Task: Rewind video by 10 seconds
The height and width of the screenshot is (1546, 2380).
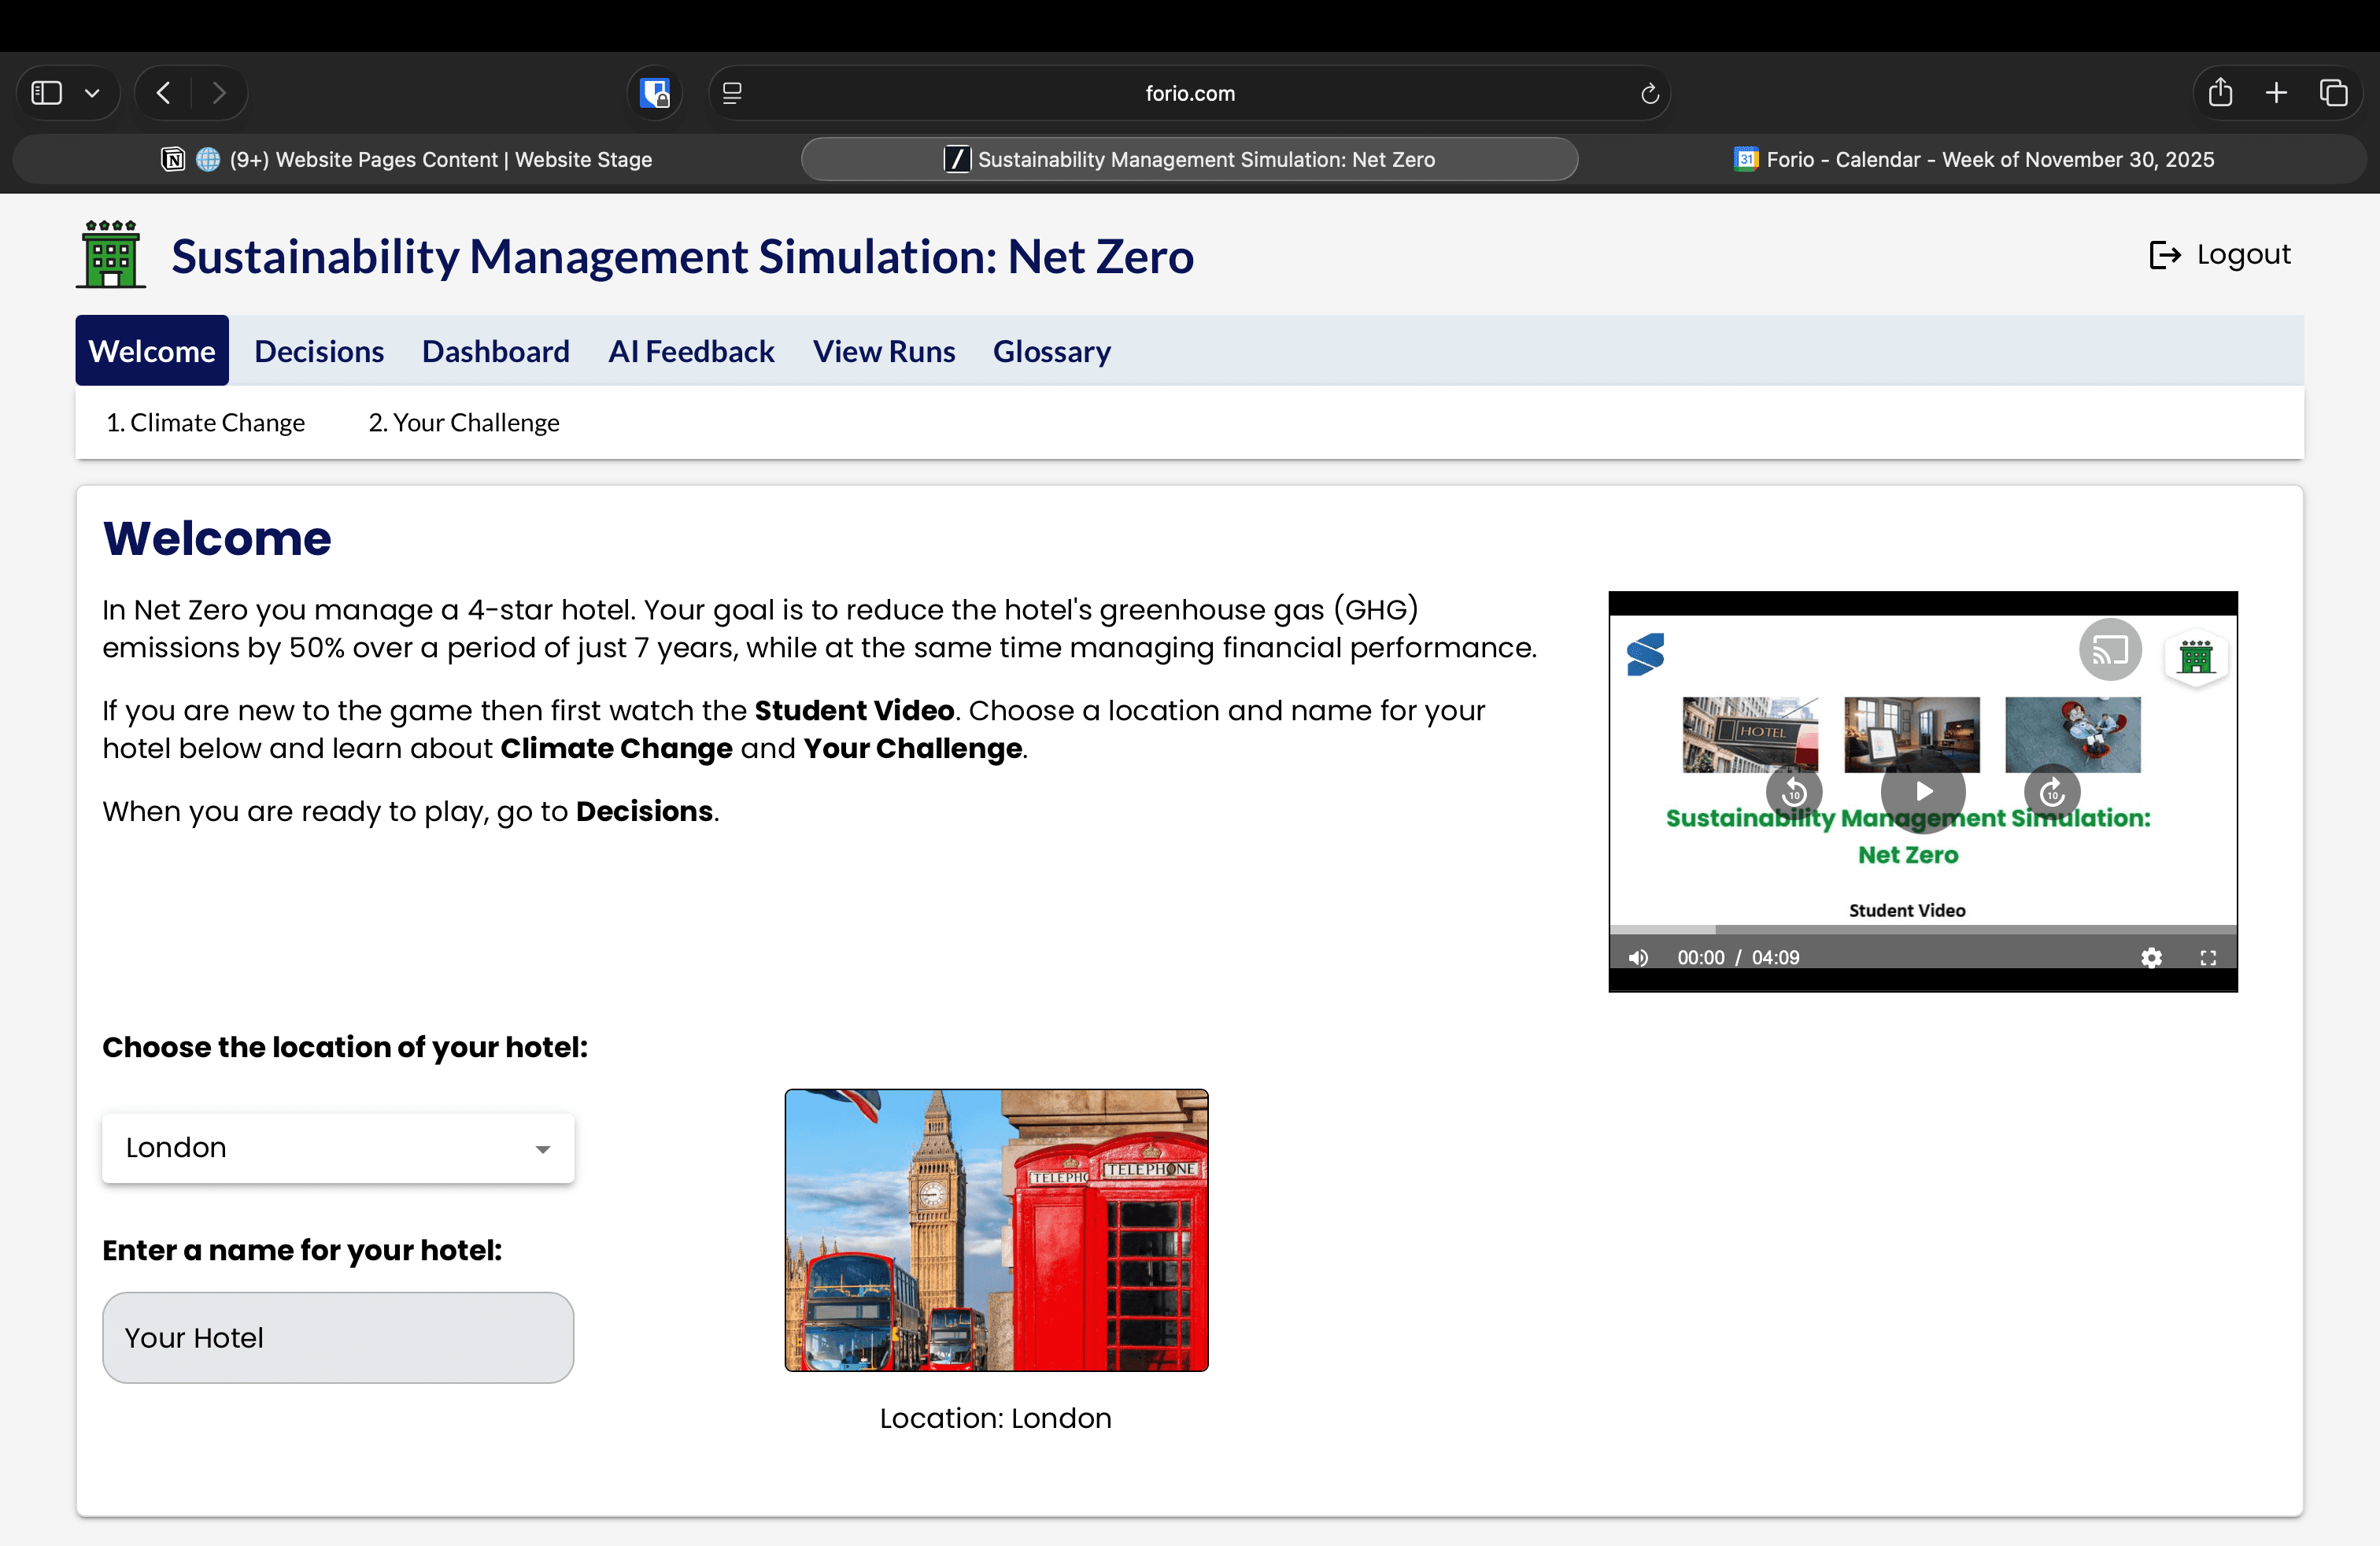Action: tap(1794, 792)
